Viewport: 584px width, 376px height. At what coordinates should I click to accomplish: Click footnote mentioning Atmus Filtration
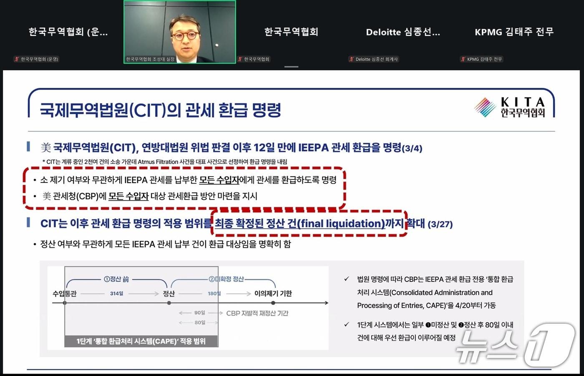click(165, 162)
